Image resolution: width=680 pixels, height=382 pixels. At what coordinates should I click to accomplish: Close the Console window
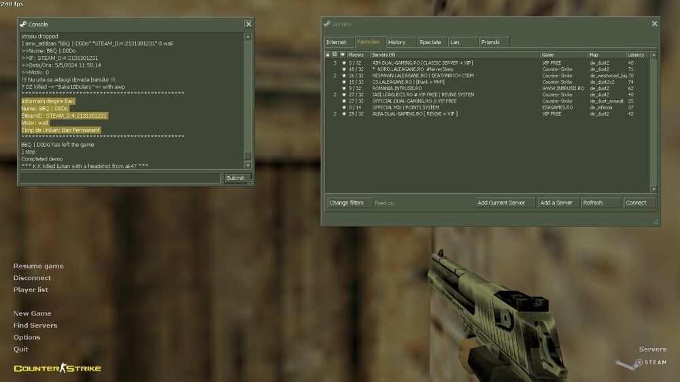[248, 24]
